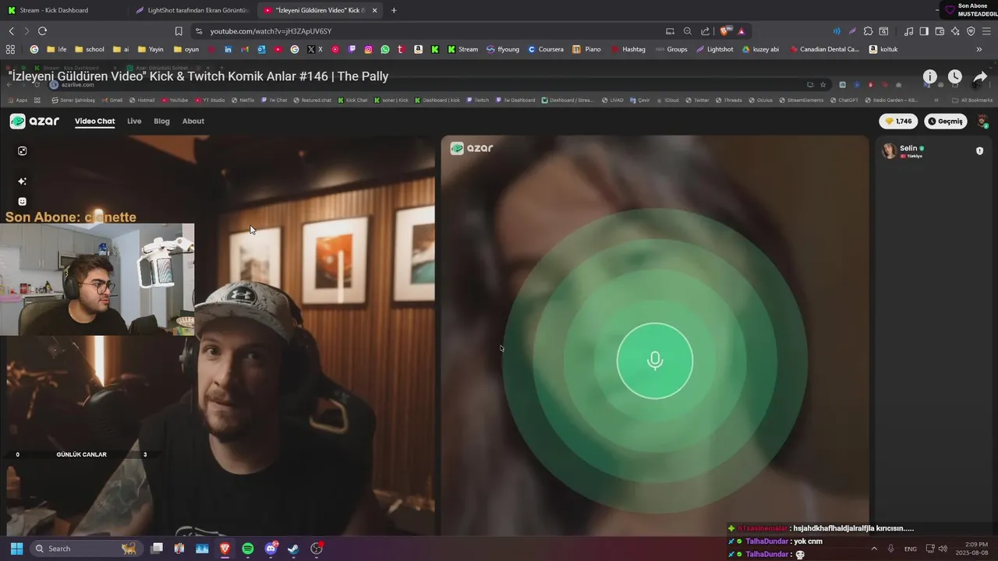The height and width of the screenshot is (561, 998).
Task: Open the LinkedIn bookmark icon
Action: click(228, 49)
